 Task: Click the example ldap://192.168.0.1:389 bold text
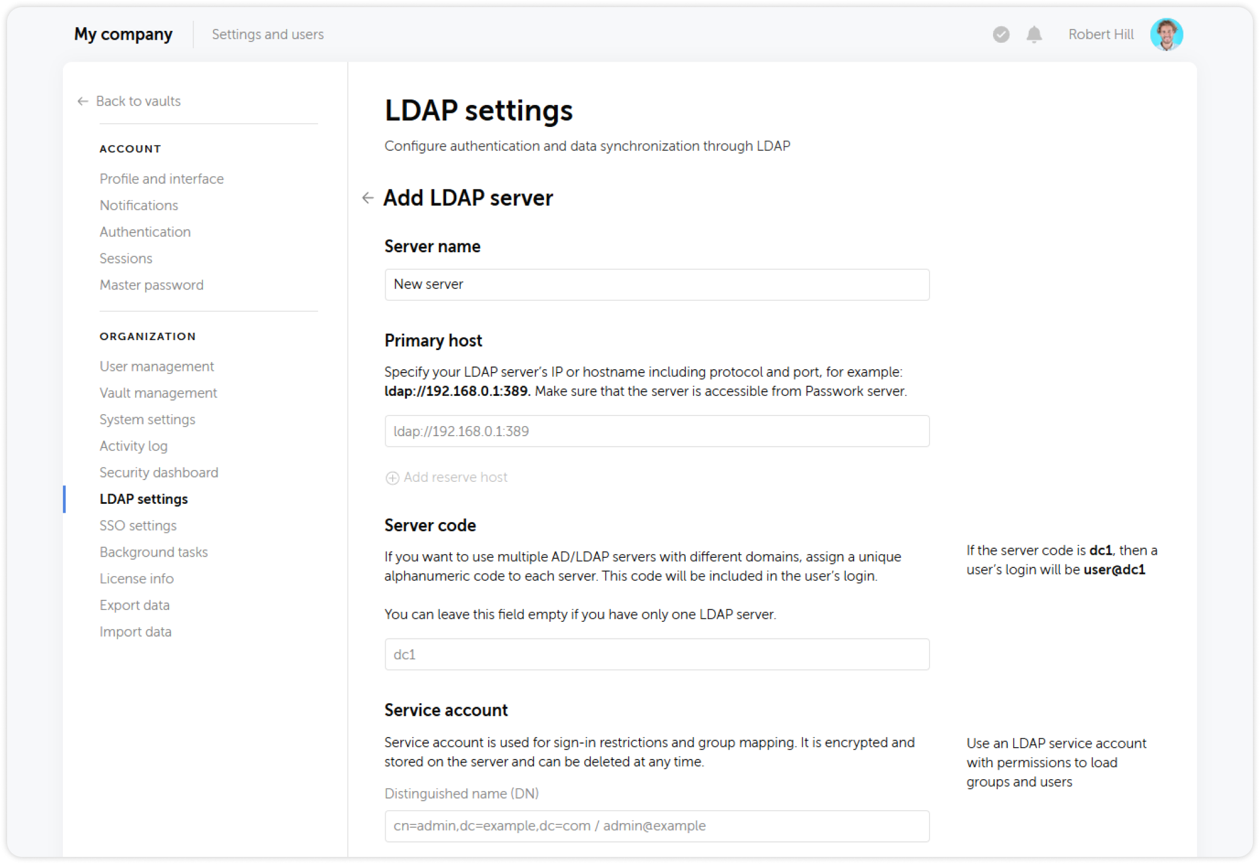point(457,392)
